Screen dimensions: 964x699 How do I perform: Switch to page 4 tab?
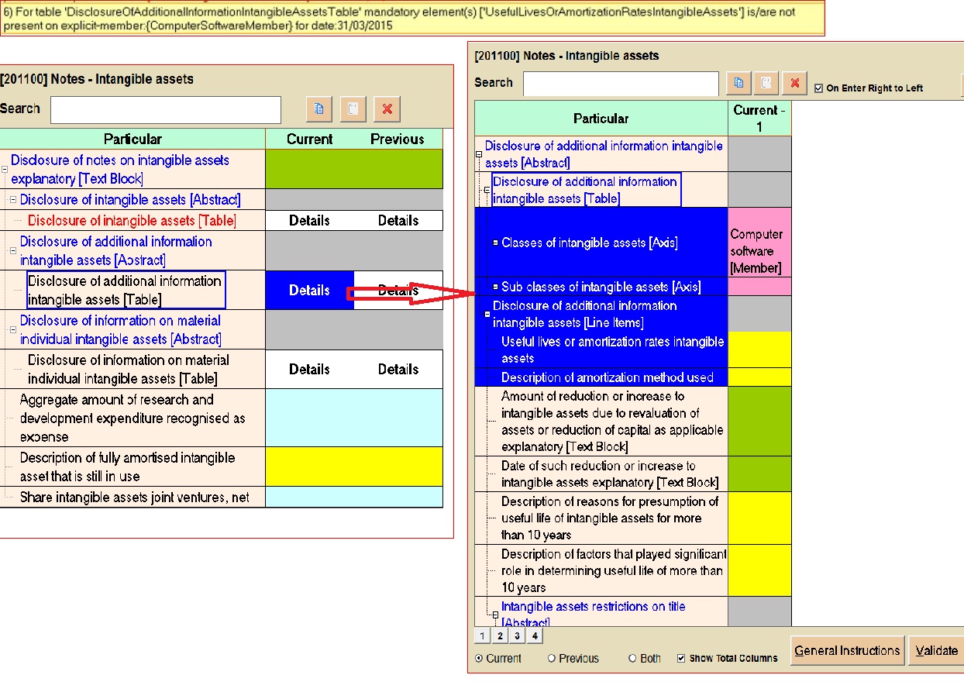pyautogui.click(x=535, y=636)
